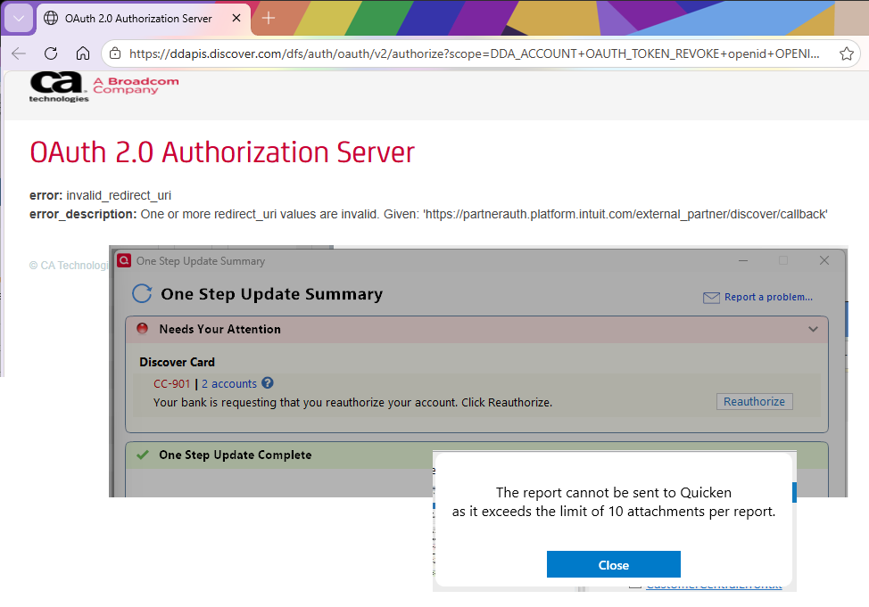Image resolution: width=869 pixels, height=607 pixels.
Task: Collapse the Needs Your Attention section
Action: click(x=813, y=329)
